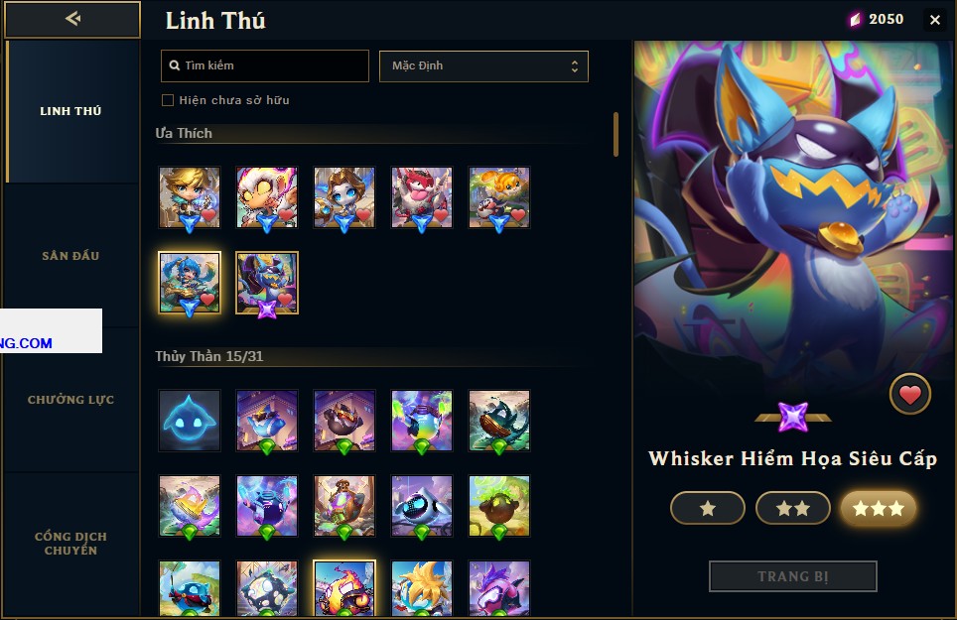The height and width of the screenshot is (620, 957).
Task: Enable the Hiện chưa sở hữu checkbox
Action: [167, 100]
